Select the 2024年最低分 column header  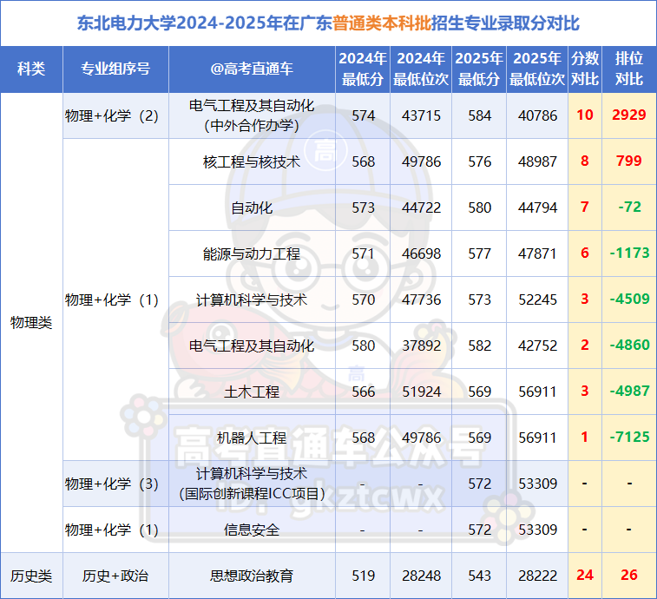363,69
